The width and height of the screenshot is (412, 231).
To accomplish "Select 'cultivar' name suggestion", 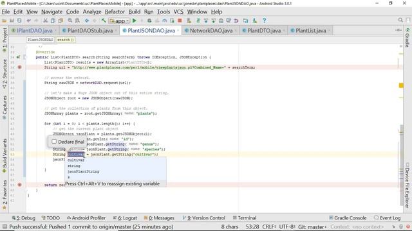I will [x=76, y=160].
